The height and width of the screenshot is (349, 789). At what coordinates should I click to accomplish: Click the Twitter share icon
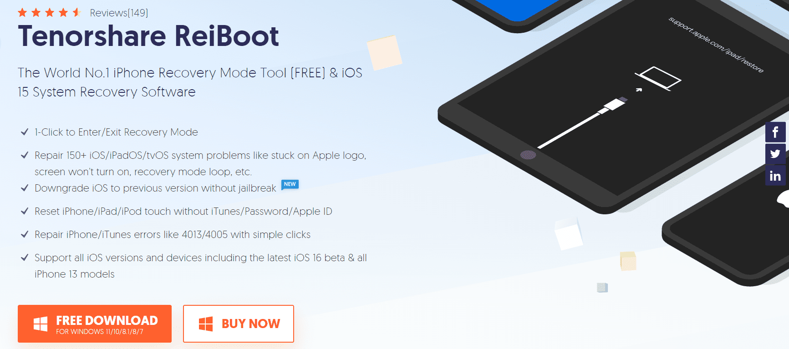coord(775,154)
